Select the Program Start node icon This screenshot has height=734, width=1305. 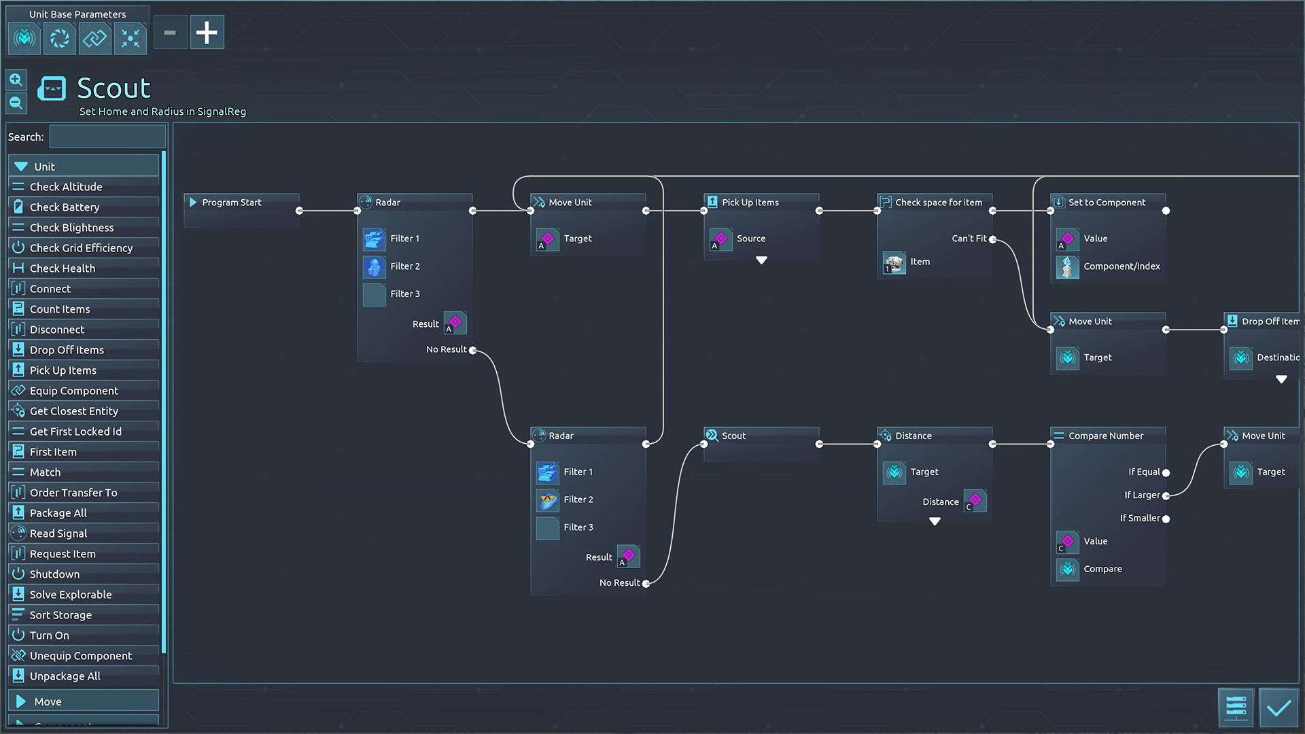click(x=193, y=202)
